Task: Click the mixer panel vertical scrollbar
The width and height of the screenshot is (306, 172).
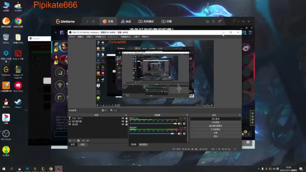Action: (188, 130)
